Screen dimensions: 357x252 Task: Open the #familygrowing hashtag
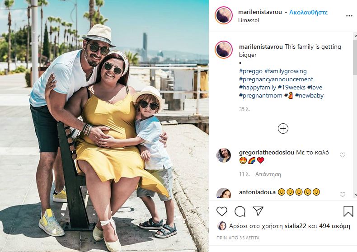286,71
